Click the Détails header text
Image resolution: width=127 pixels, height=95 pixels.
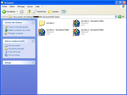click(8, 63)
